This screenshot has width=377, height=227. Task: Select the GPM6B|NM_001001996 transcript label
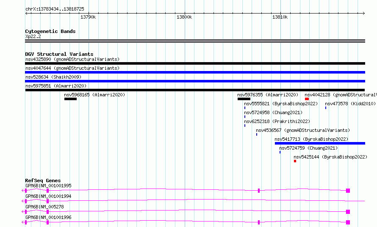[48, 217]
